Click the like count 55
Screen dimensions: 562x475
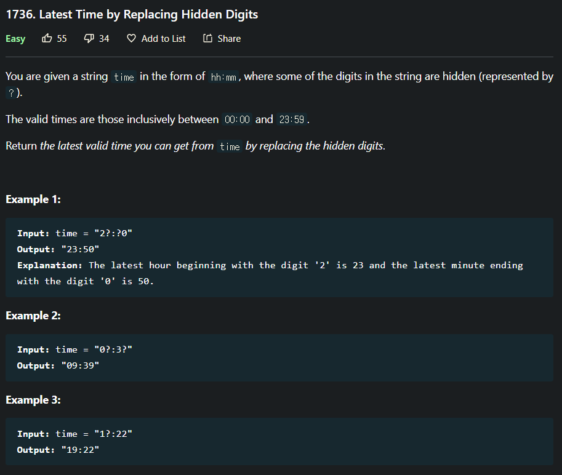pos(62,38)
